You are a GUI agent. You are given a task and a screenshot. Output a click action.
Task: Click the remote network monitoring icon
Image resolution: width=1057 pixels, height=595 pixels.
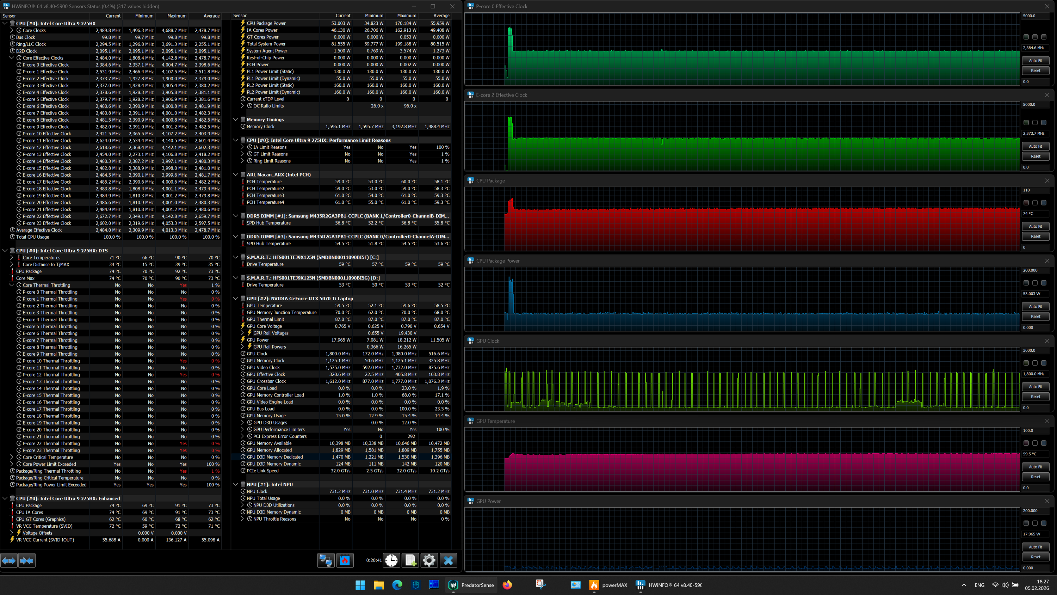[x=326, y=560]
